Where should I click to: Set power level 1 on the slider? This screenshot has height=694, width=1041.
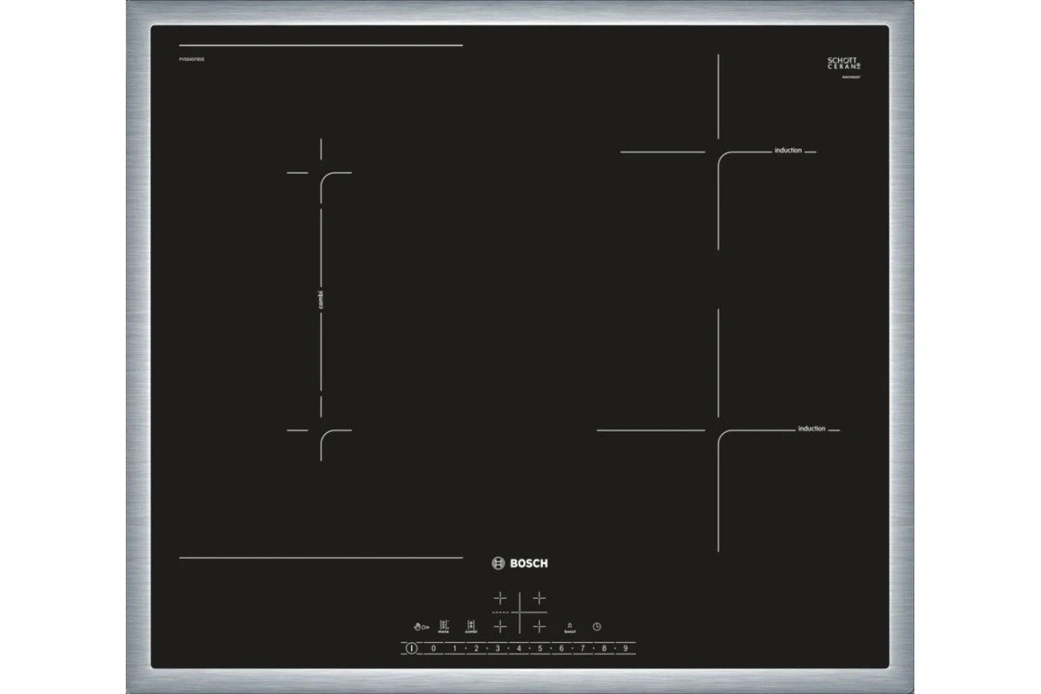[455, 648]
